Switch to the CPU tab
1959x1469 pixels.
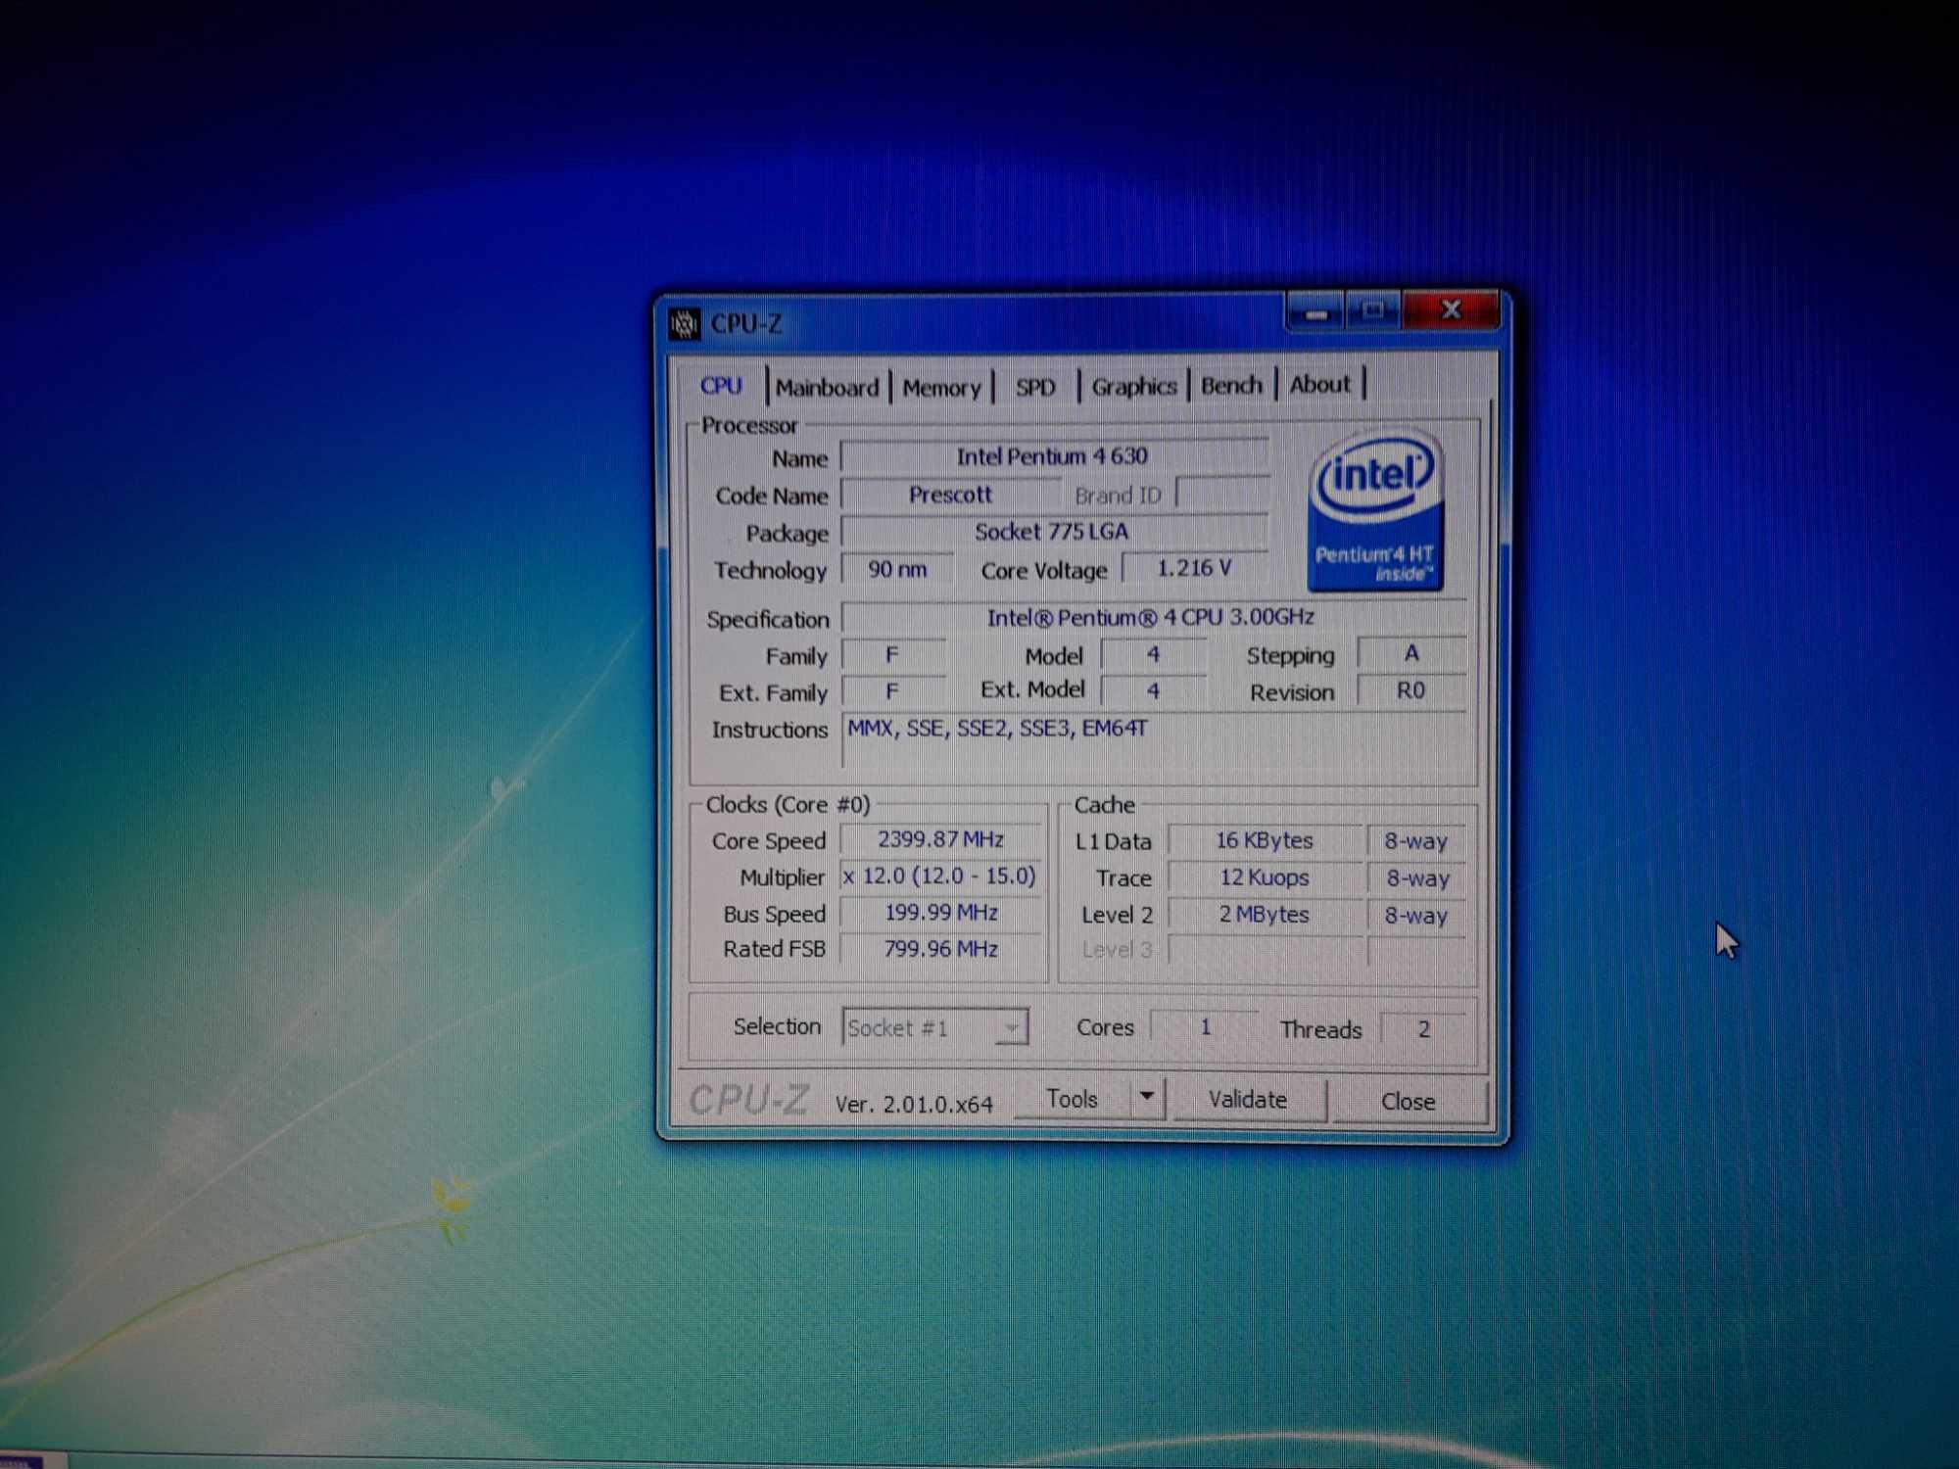(x=721, y=386)
